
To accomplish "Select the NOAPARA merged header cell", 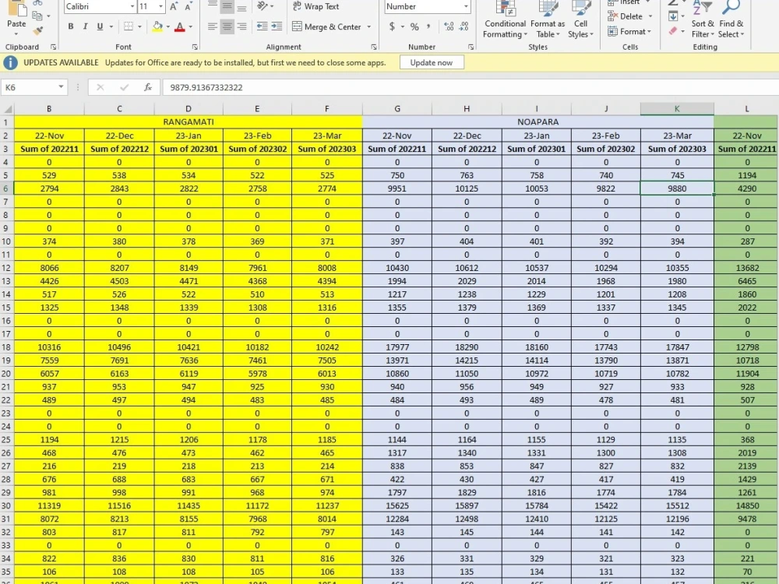I will click(538, 122).
